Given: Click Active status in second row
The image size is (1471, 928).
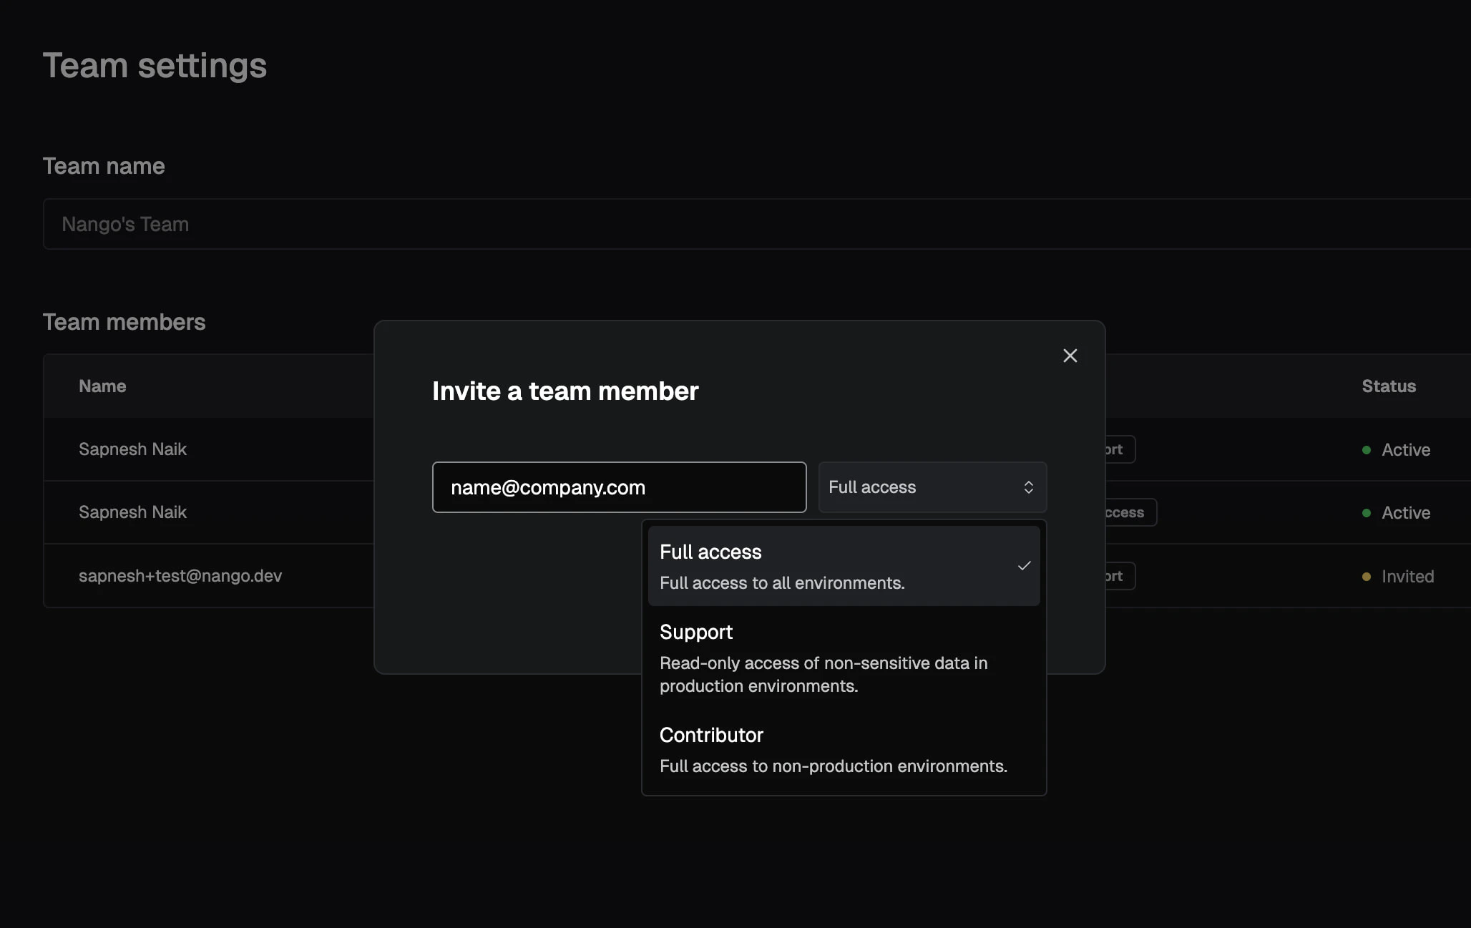Looking at the screenshot, I should pyautogui.click(x=1405, y=513).
